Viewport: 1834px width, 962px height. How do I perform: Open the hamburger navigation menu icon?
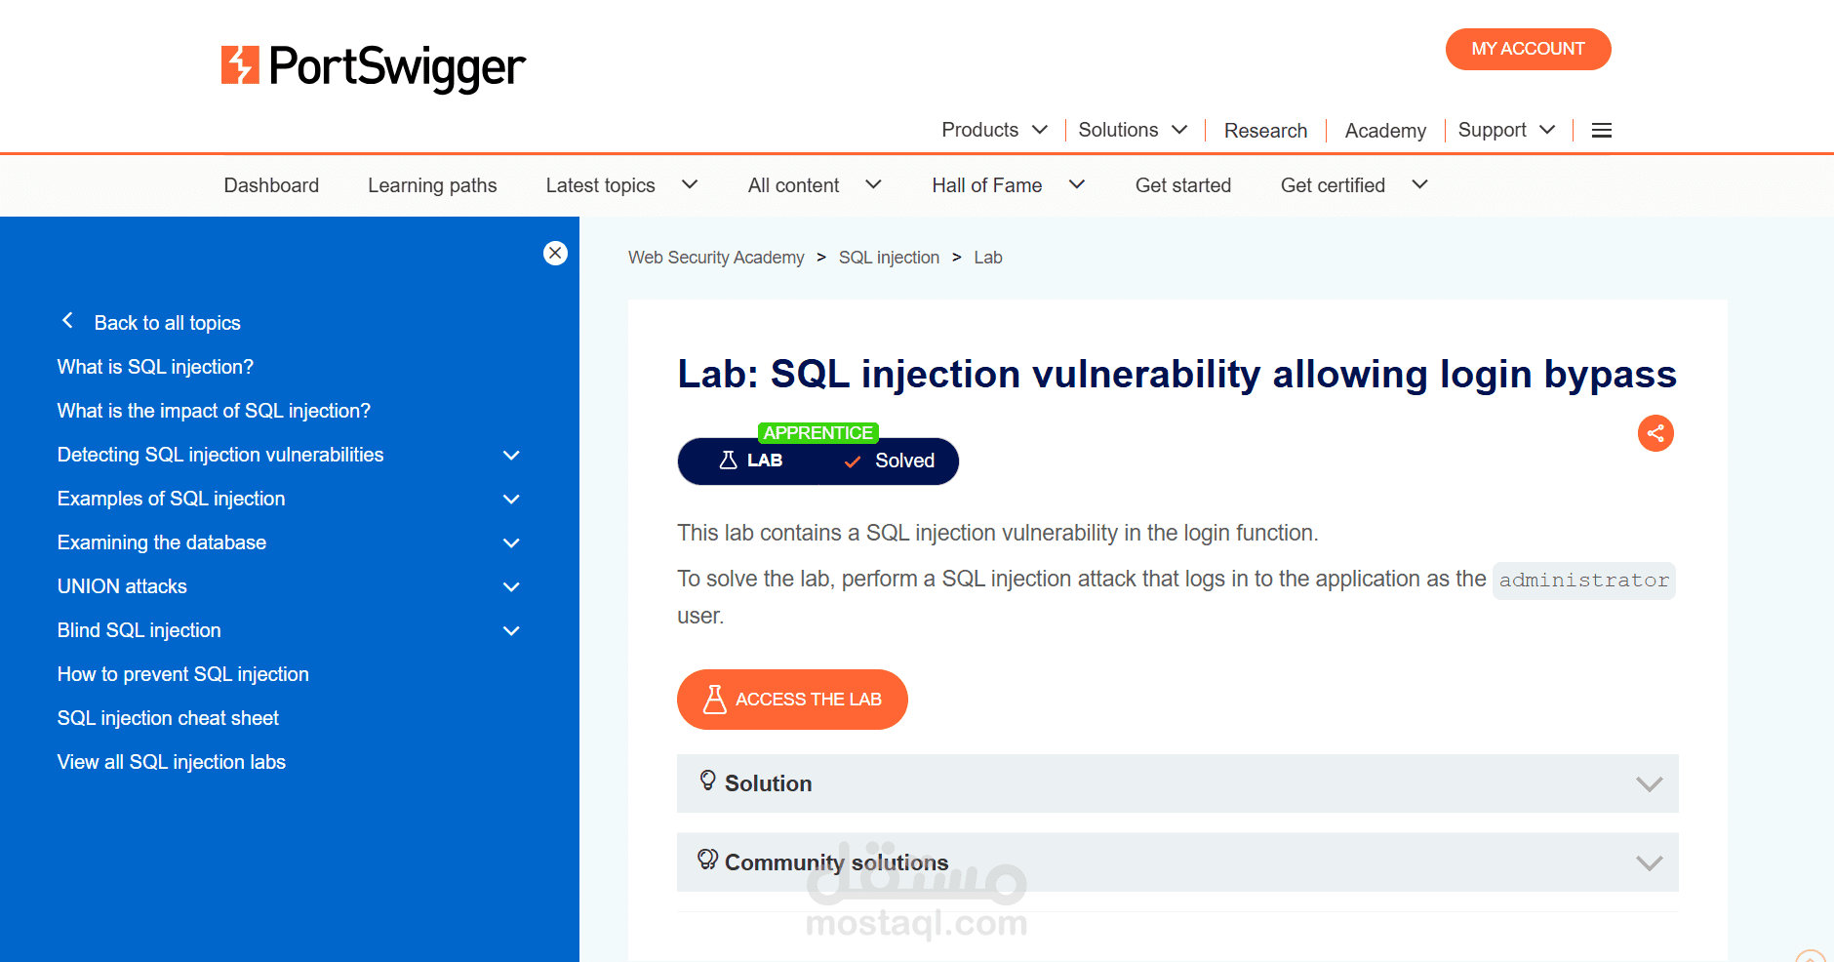[1601, 130]
